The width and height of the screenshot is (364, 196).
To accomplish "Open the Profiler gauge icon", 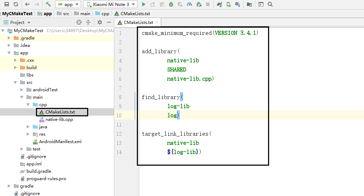I will (x=189, y=4).
